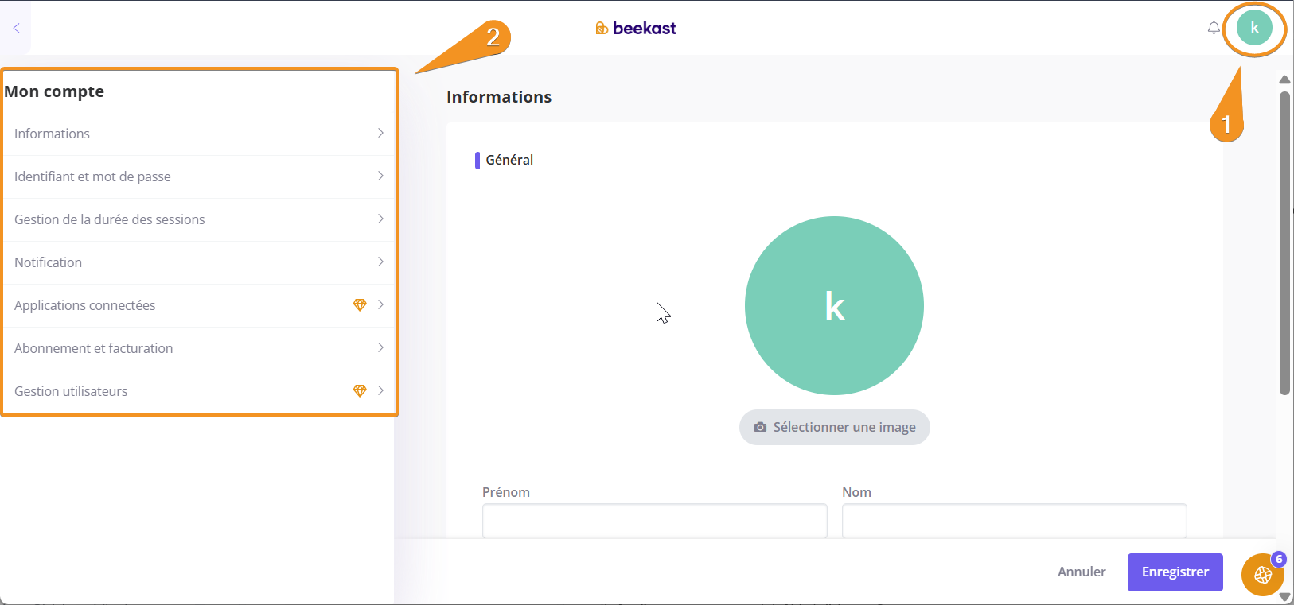This screenshot has width=1294, height=605.
Task: Click premium diamond icon beside Applications connectées
Action: (x=360, y=305)
